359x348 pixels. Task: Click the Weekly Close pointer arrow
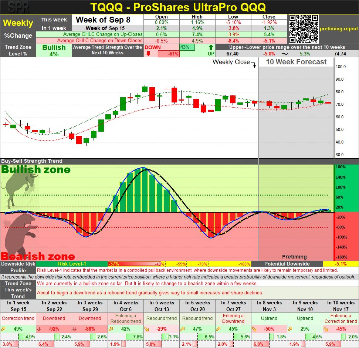254,65
